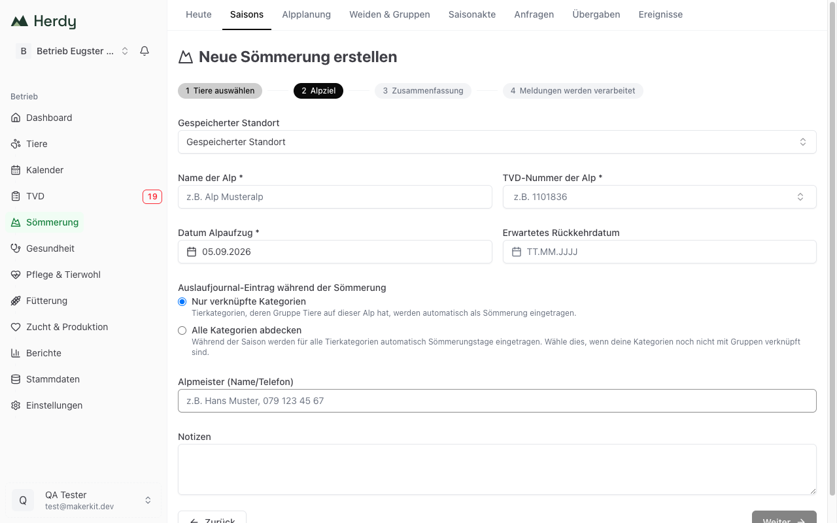Switch to the Alpplanung tab

click(307, 14)
